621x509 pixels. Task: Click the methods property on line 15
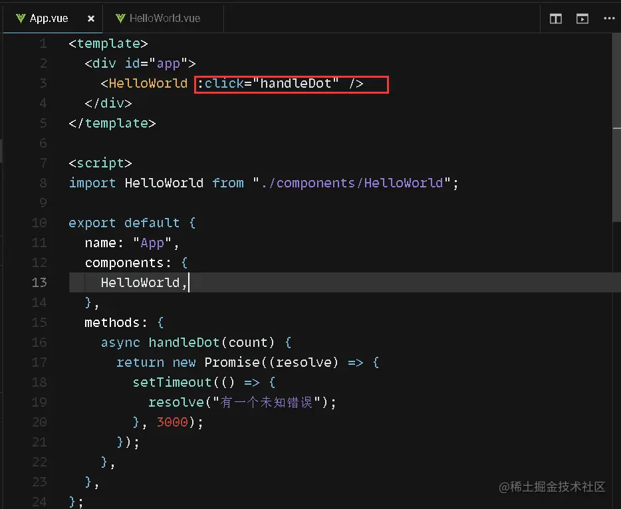point(112,322)
